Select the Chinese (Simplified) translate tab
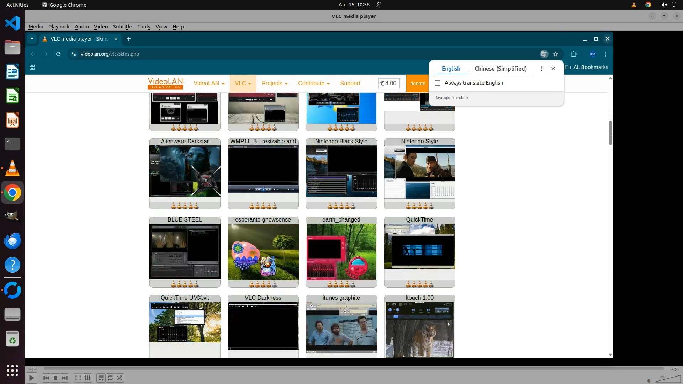This screenshot has width=683, height=384. (500, 69)
